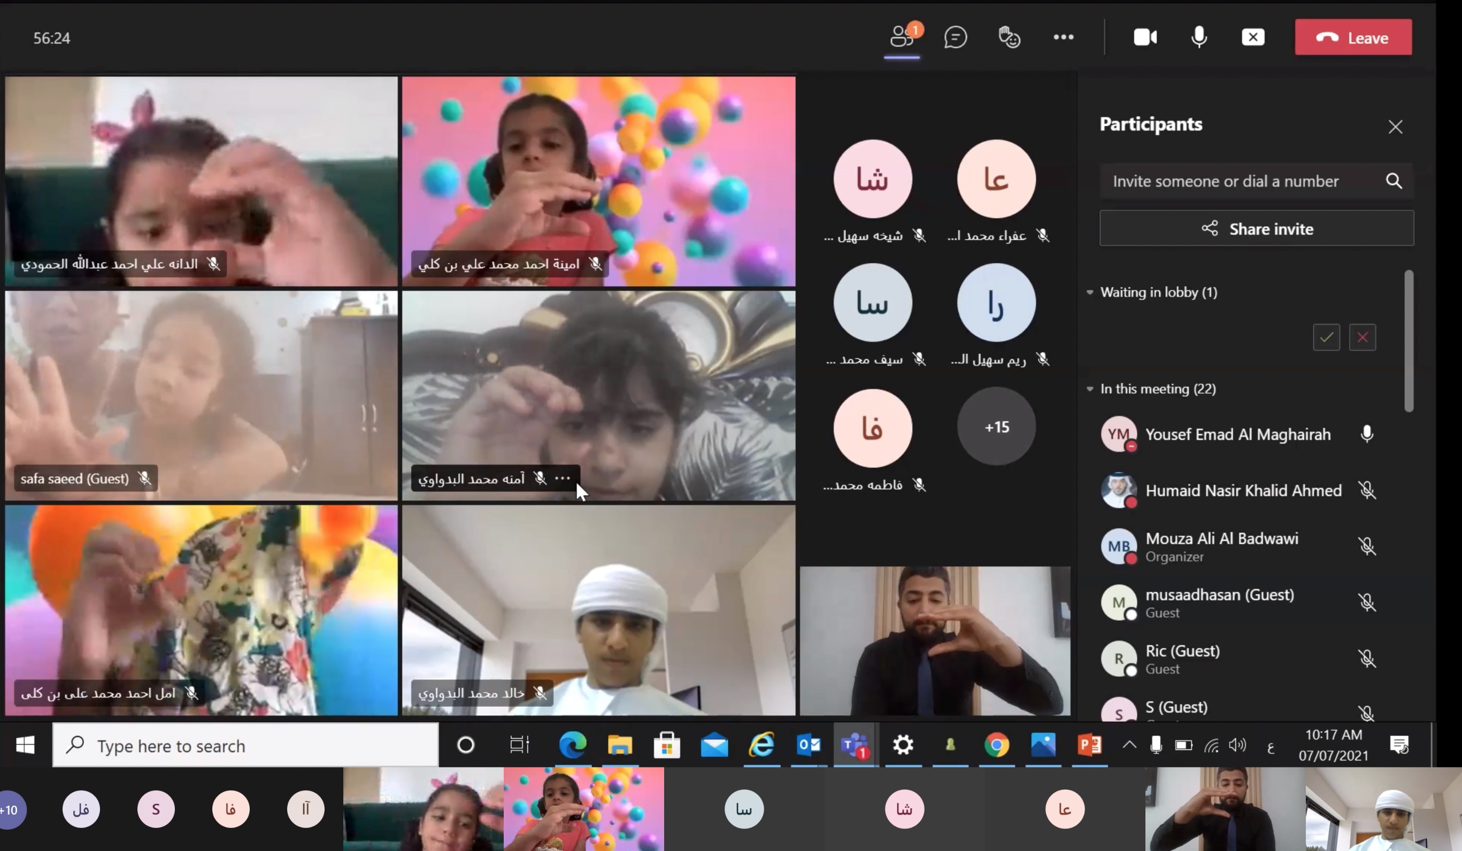This screenshot has height=851, width=1462.
Task: Open More actions ellipsis in meeting toolbar
Action: [x=1063, y=37]
